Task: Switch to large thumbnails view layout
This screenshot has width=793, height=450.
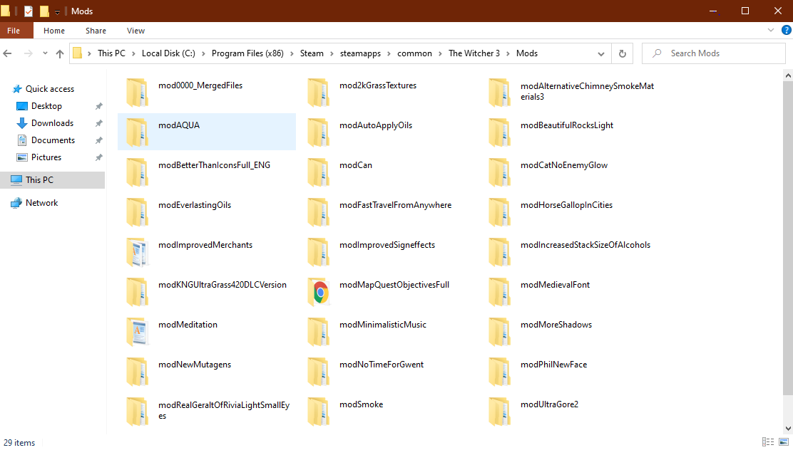Action: 784,442
